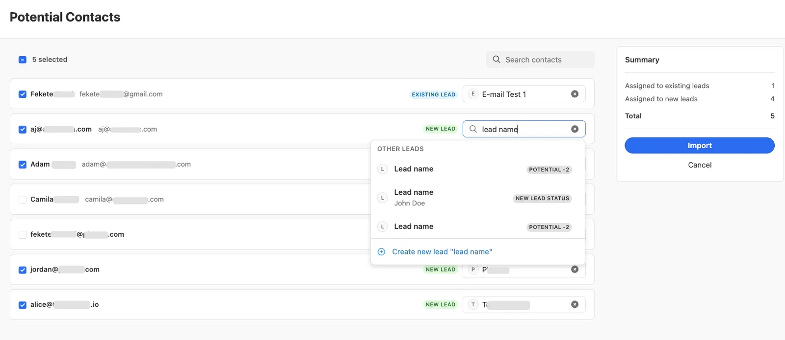
Task: Uncheck the jordan@ contact checkbox
Action: (x=23, y=270)
